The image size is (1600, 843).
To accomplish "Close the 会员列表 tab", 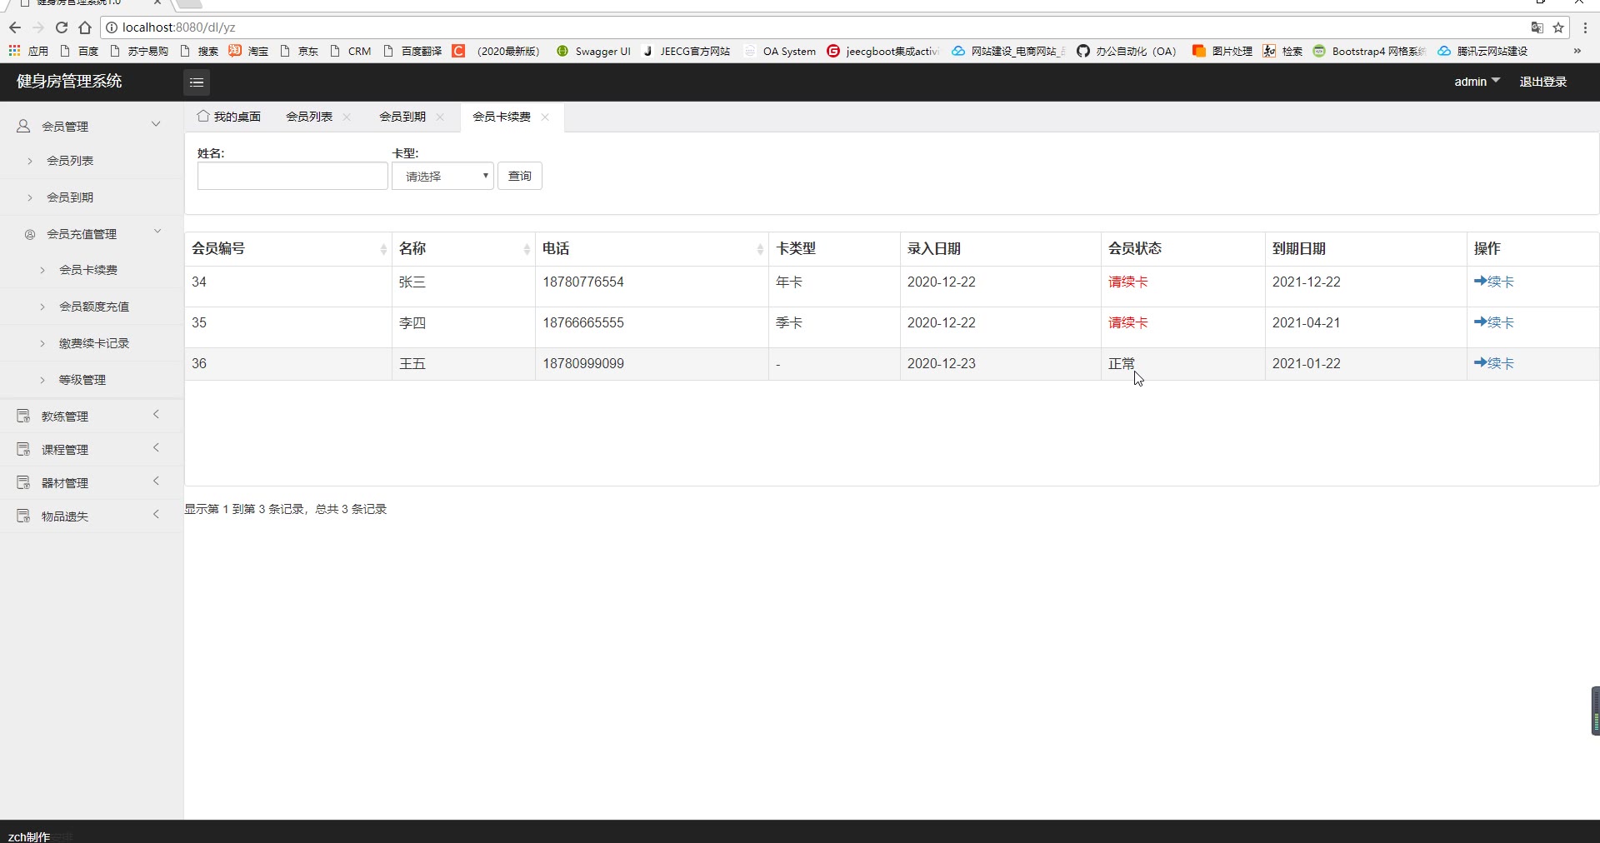I will [347, 117].
